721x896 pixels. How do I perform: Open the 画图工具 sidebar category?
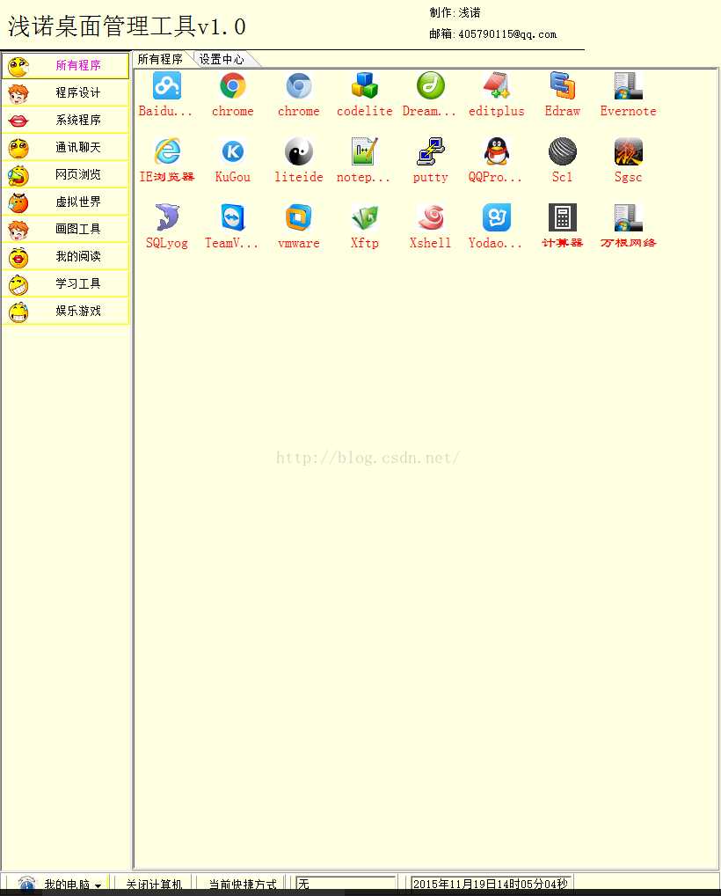click(x=65, y=229)
